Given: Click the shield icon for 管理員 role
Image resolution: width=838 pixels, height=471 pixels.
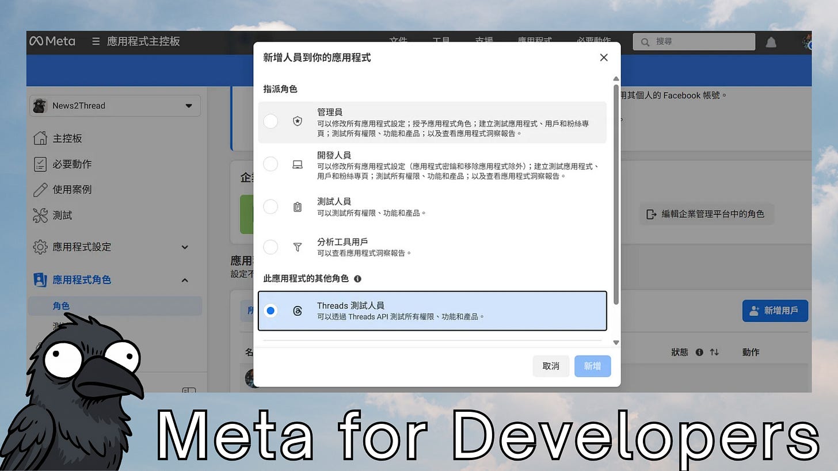Looking at the screenshot, I should 298,121.
